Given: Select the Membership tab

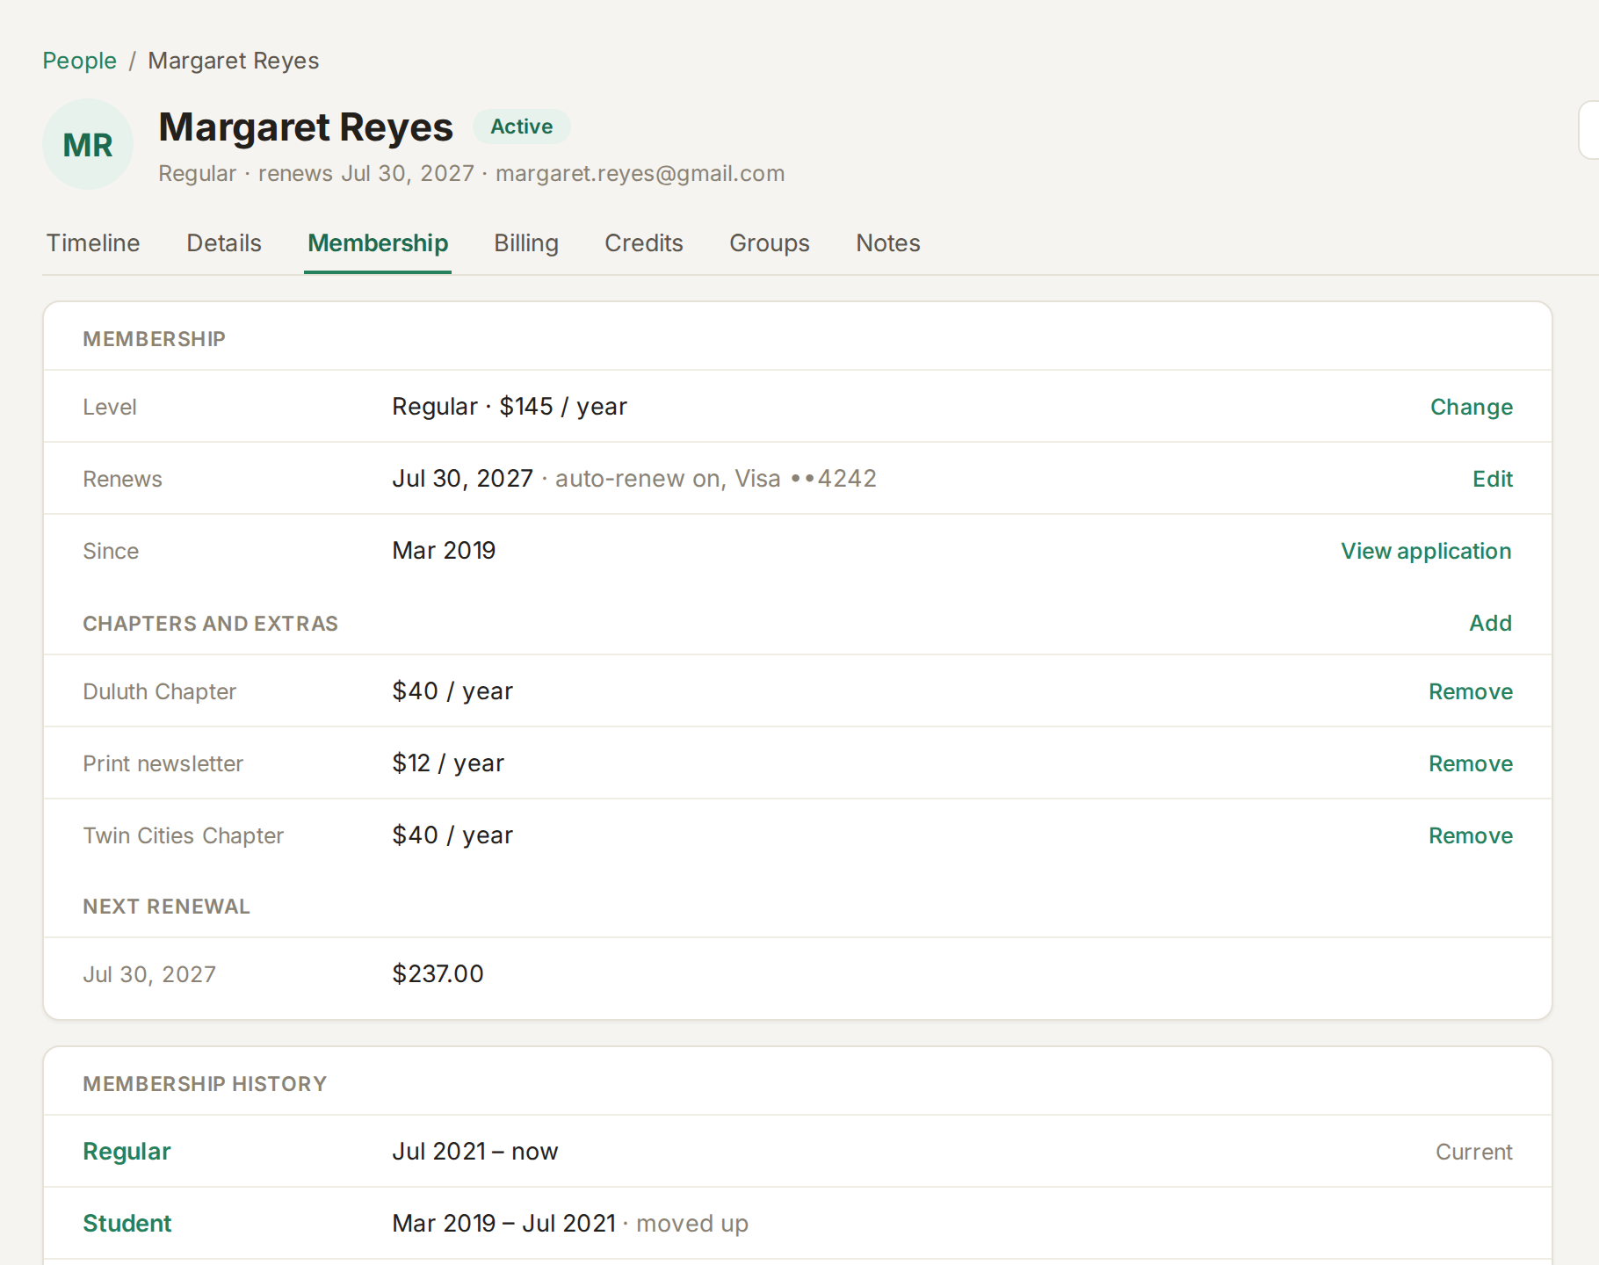Looking at the screenshot, I should coord(378,243).
